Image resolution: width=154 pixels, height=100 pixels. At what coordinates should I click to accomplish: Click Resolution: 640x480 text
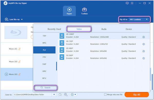click(98, 51)
